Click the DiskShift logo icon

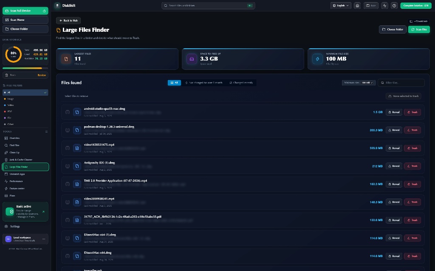point(57,6)
